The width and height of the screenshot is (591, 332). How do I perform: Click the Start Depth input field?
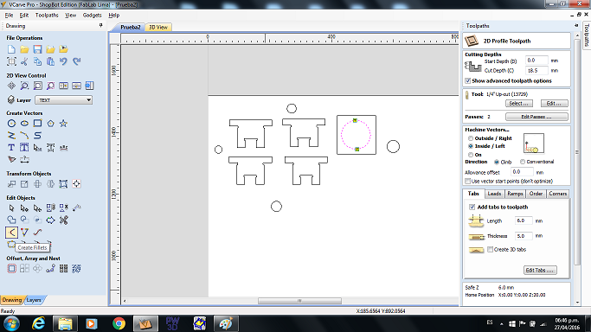click(536, 61)
